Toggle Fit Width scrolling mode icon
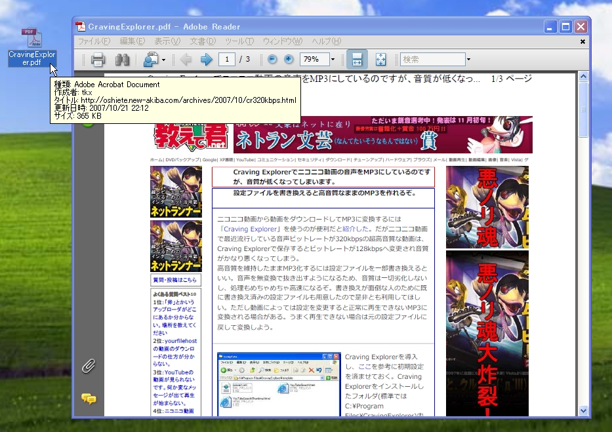This screenshot has width=612, height=432. click(357, 60)
